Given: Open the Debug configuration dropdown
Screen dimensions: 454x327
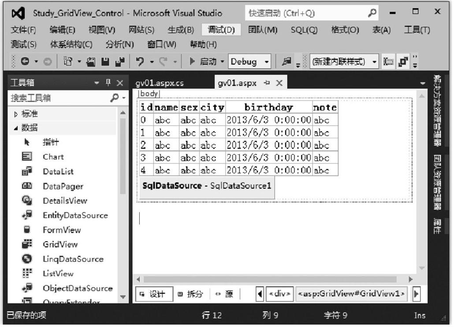Looking at the screenshot, I should [266, 62].
